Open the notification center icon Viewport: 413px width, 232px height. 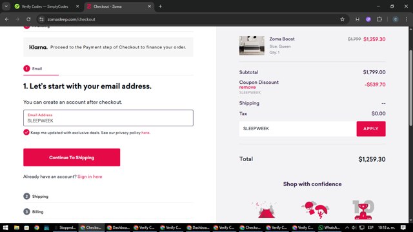(x=403, y=227)
